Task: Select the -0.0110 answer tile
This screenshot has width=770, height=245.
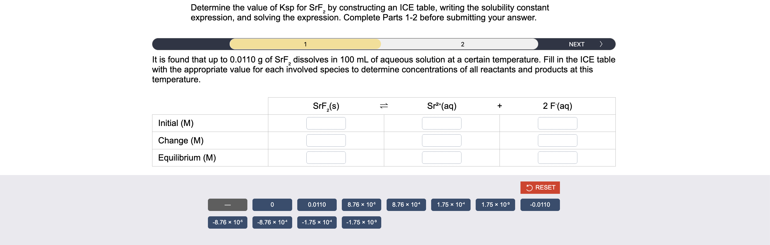Action: (540, 204)
